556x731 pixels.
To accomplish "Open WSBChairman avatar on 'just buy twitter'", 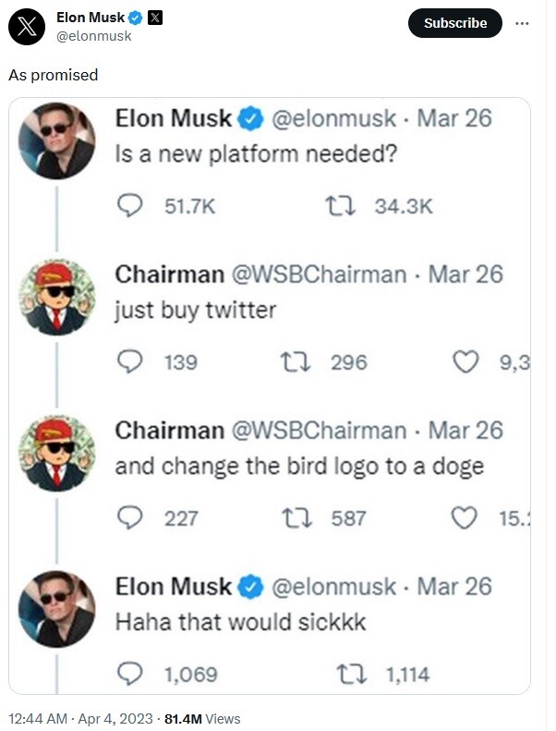I will pos(57,297).
